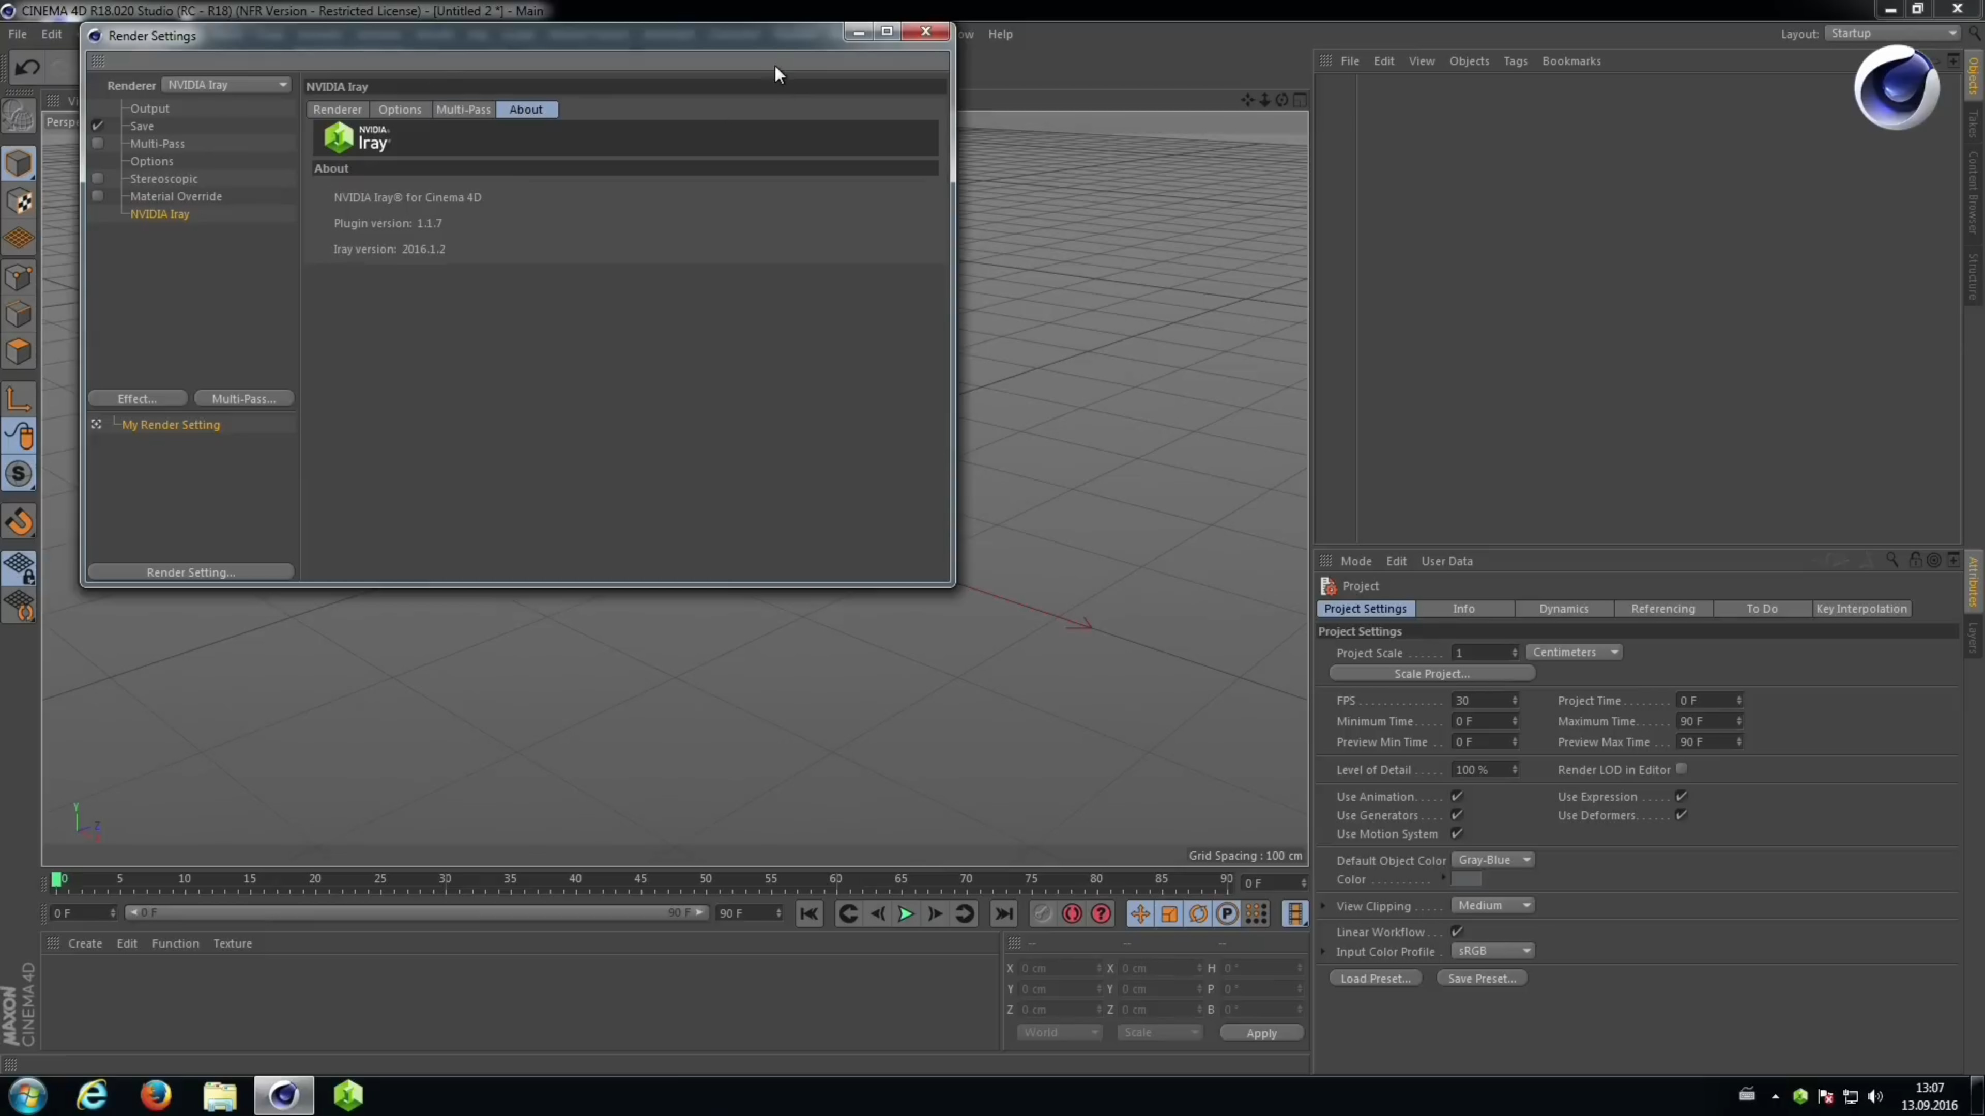
Task: Click the Undo arrow icon
Action: 28,68
